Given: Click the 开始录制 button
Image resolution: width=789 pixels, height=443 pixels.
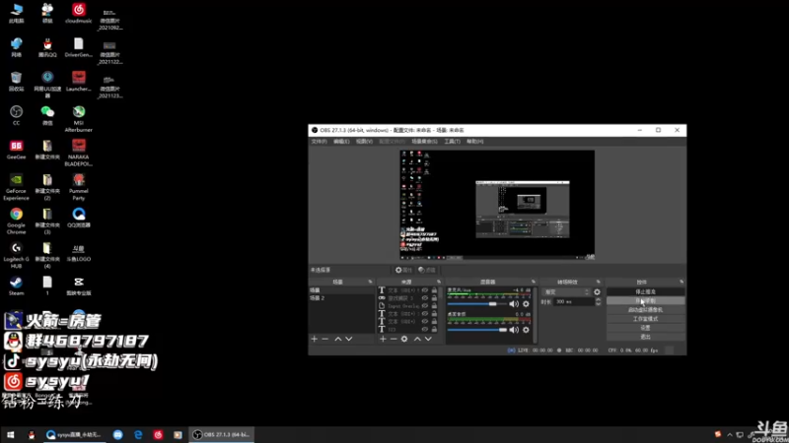Looking at the screenshot, I should pyautogui.click(x=645, y=301).
